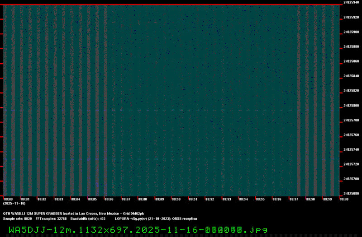Viewport: 362px width, 237px height.
Task: Select the 24925900 frequency scale label
Action: [x=352, y=32]
